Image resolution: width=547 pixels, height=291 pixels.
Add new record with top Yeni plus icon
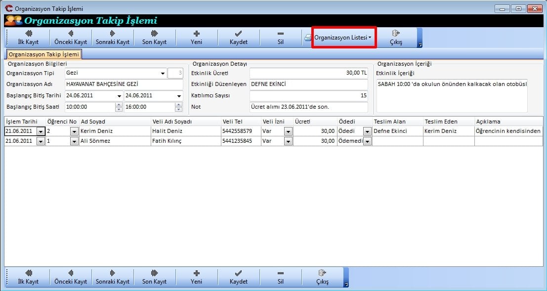click(196, 34)
